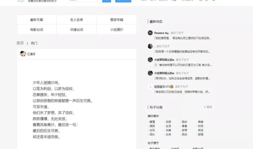Click the 句子源于 subheading
Screen dimensions: 253x149
point(153,143)
